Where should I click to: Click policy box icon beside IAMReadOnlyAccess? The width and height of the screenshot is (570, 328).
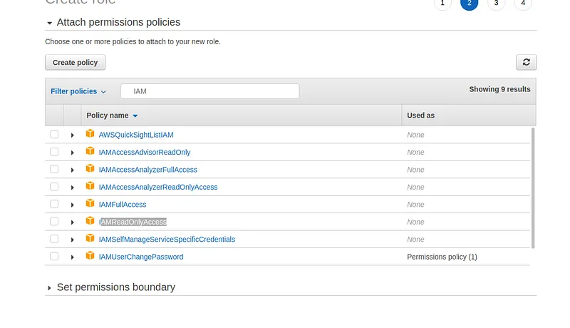pos(90,221)
